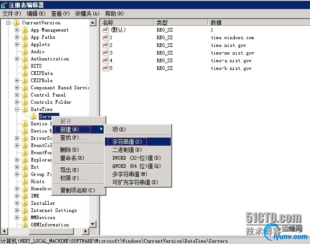Screen dimensions: 310x244
Task: Click the Authentication folder icon
Action: click(25, 59)
